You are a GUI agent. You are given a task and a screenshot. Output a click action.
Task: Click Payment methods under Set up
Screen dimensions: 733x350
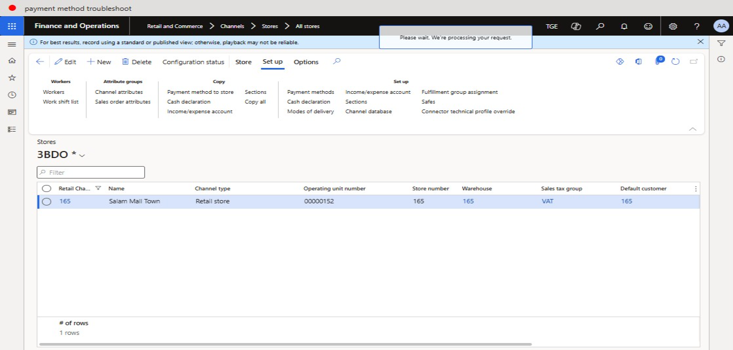pos(311,92)
